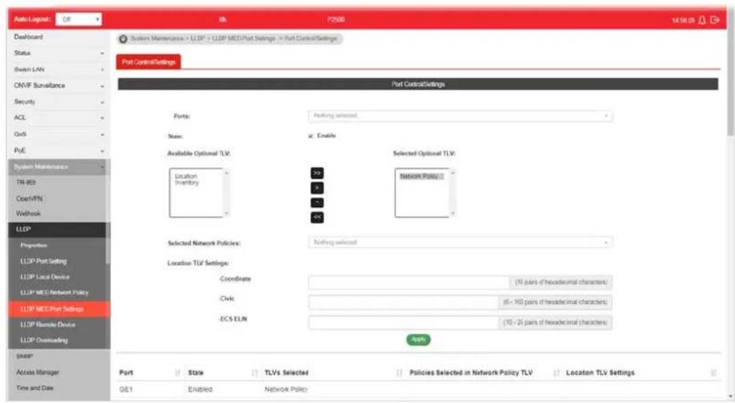The image size is (735, 403).
Task: Select Location in Available Optional TLV list
Action: point(186,176)
